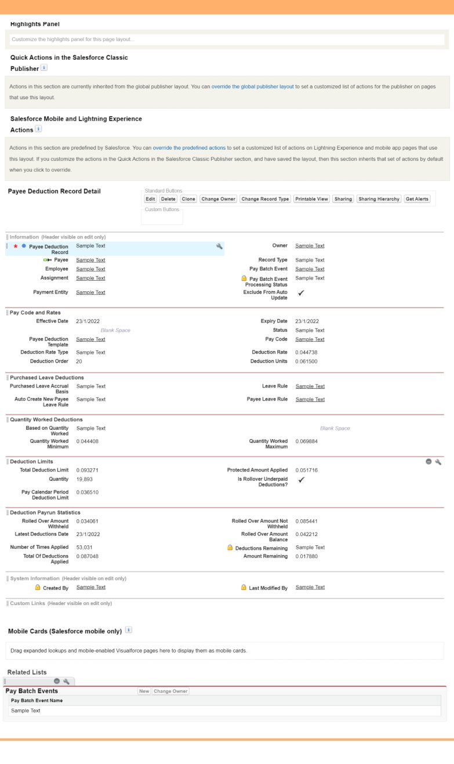Screen dimensions: 454x764
Task: Grab the drag handle of Information section header
Action: [x=8, y=237]
